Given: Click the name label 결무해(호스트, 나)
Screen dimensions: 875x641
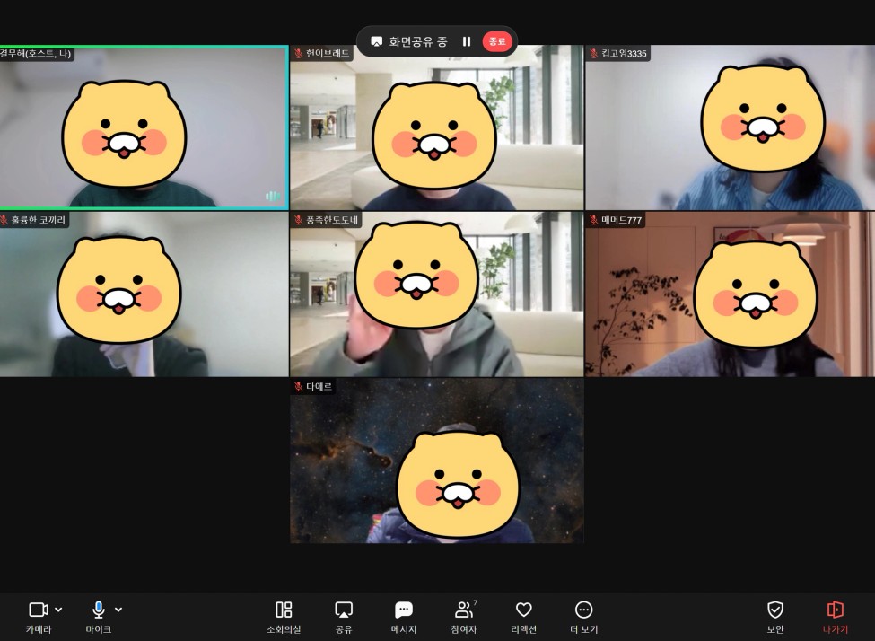Looking at the screenshot, I should 36,54.
